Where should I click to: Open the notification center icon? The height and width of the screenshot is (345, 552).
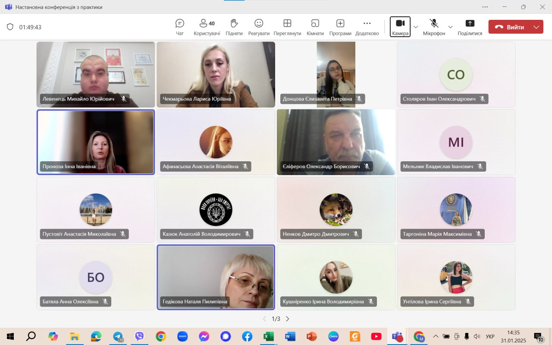click(x=538, y=336)
